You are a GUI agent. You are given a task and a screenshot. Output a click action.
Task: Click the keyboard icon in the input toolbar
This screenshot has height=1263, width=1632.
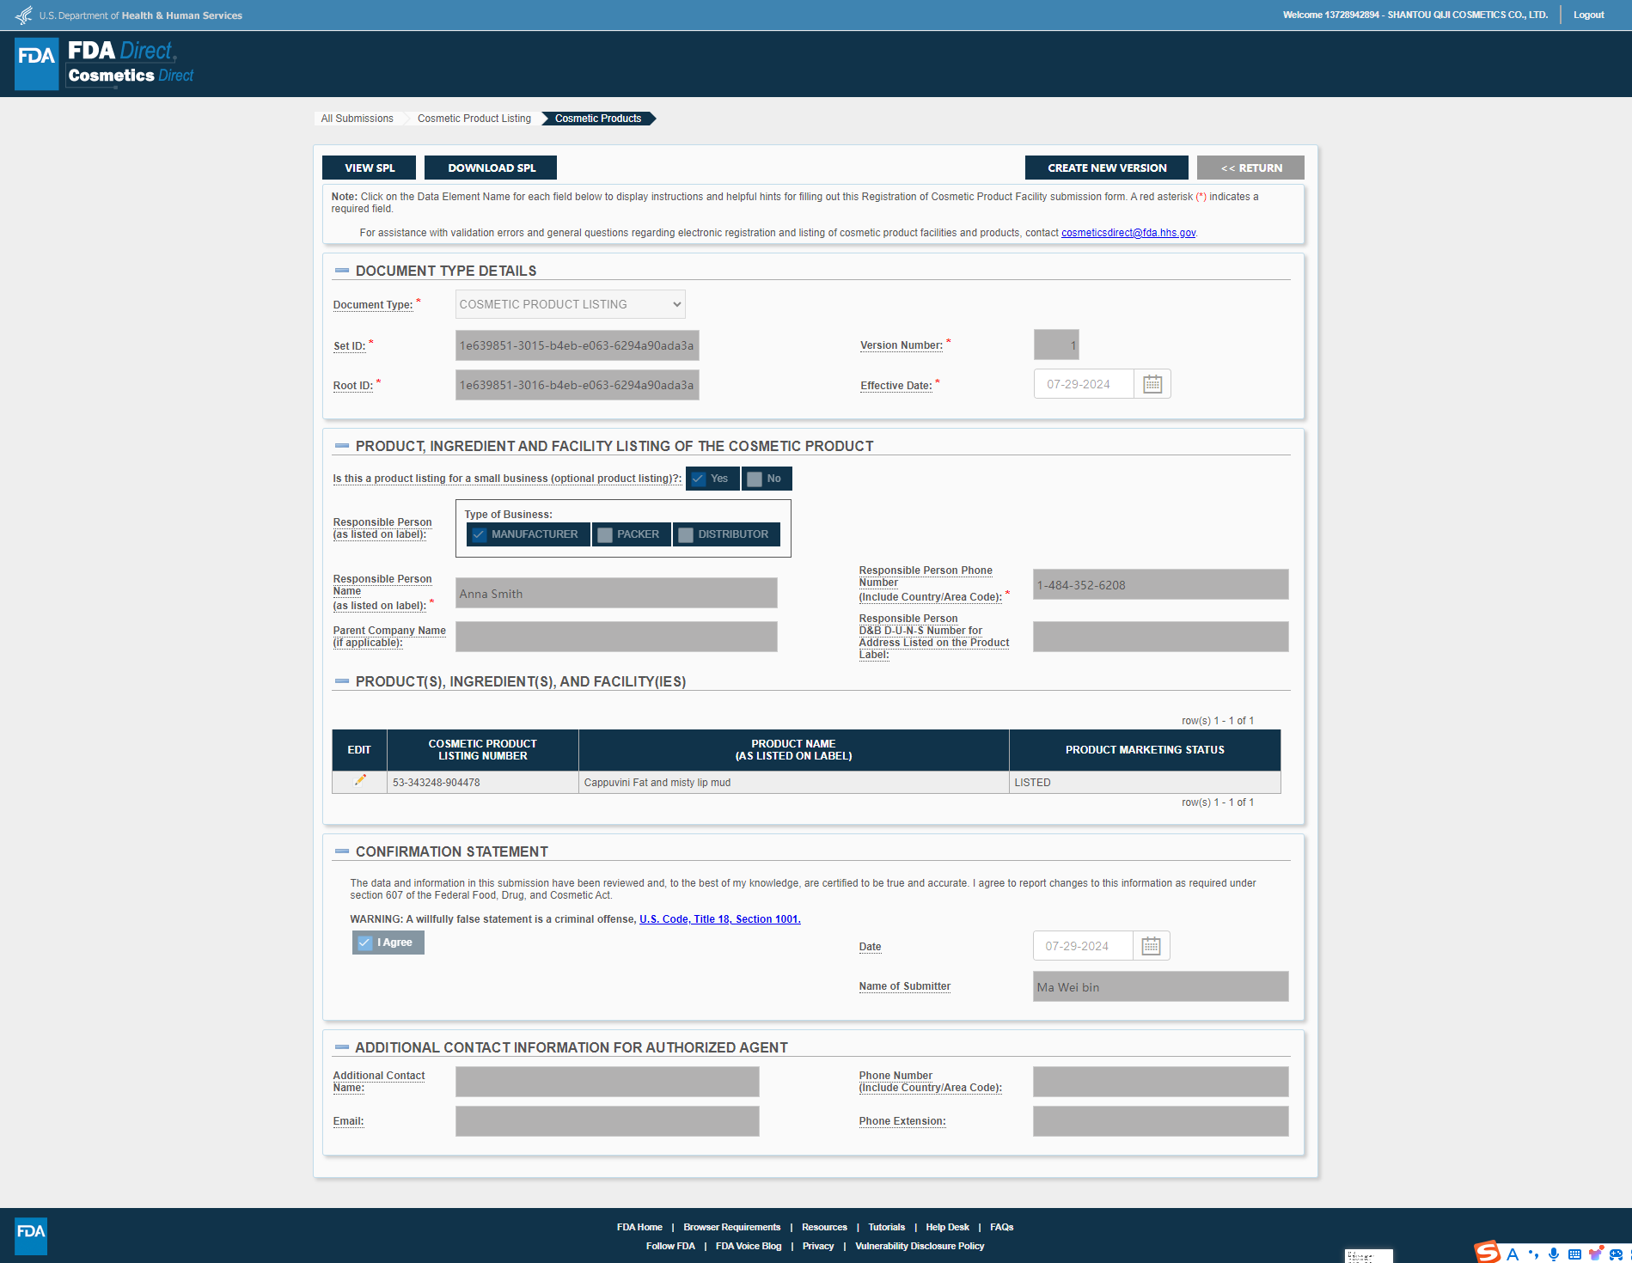(x=1574, y=1254)
